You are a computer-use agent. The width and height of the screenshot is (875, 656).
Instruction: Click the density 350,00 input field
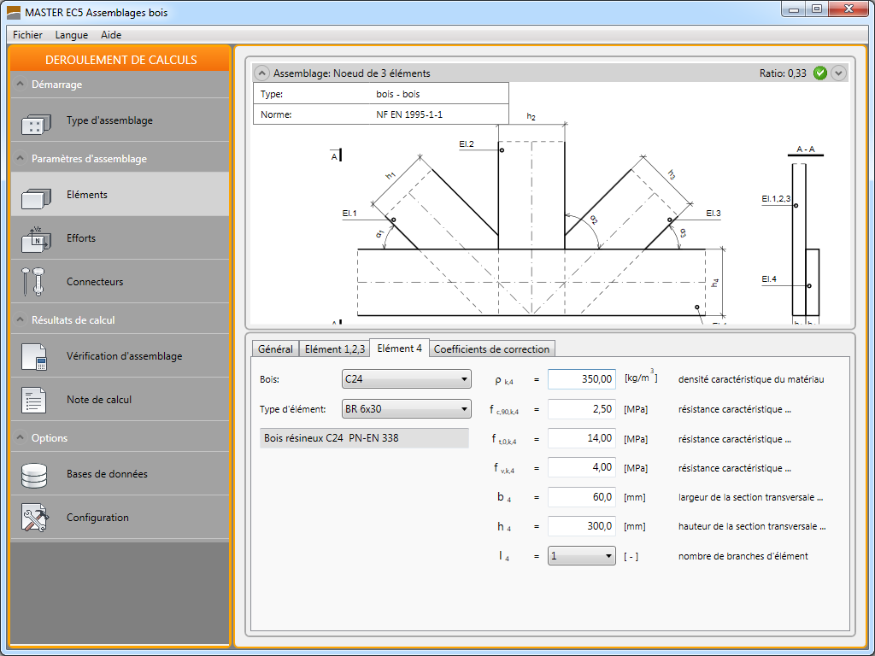coord(581,379)
